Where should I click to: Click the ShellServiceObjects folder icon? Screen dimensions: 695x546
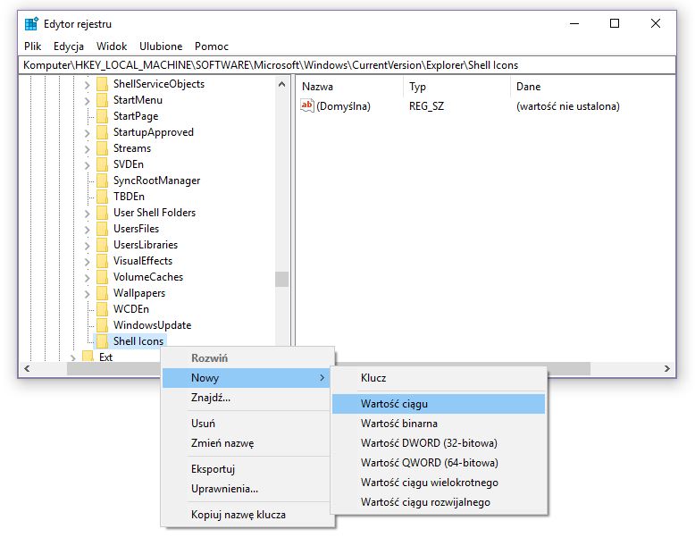(102, 84)
